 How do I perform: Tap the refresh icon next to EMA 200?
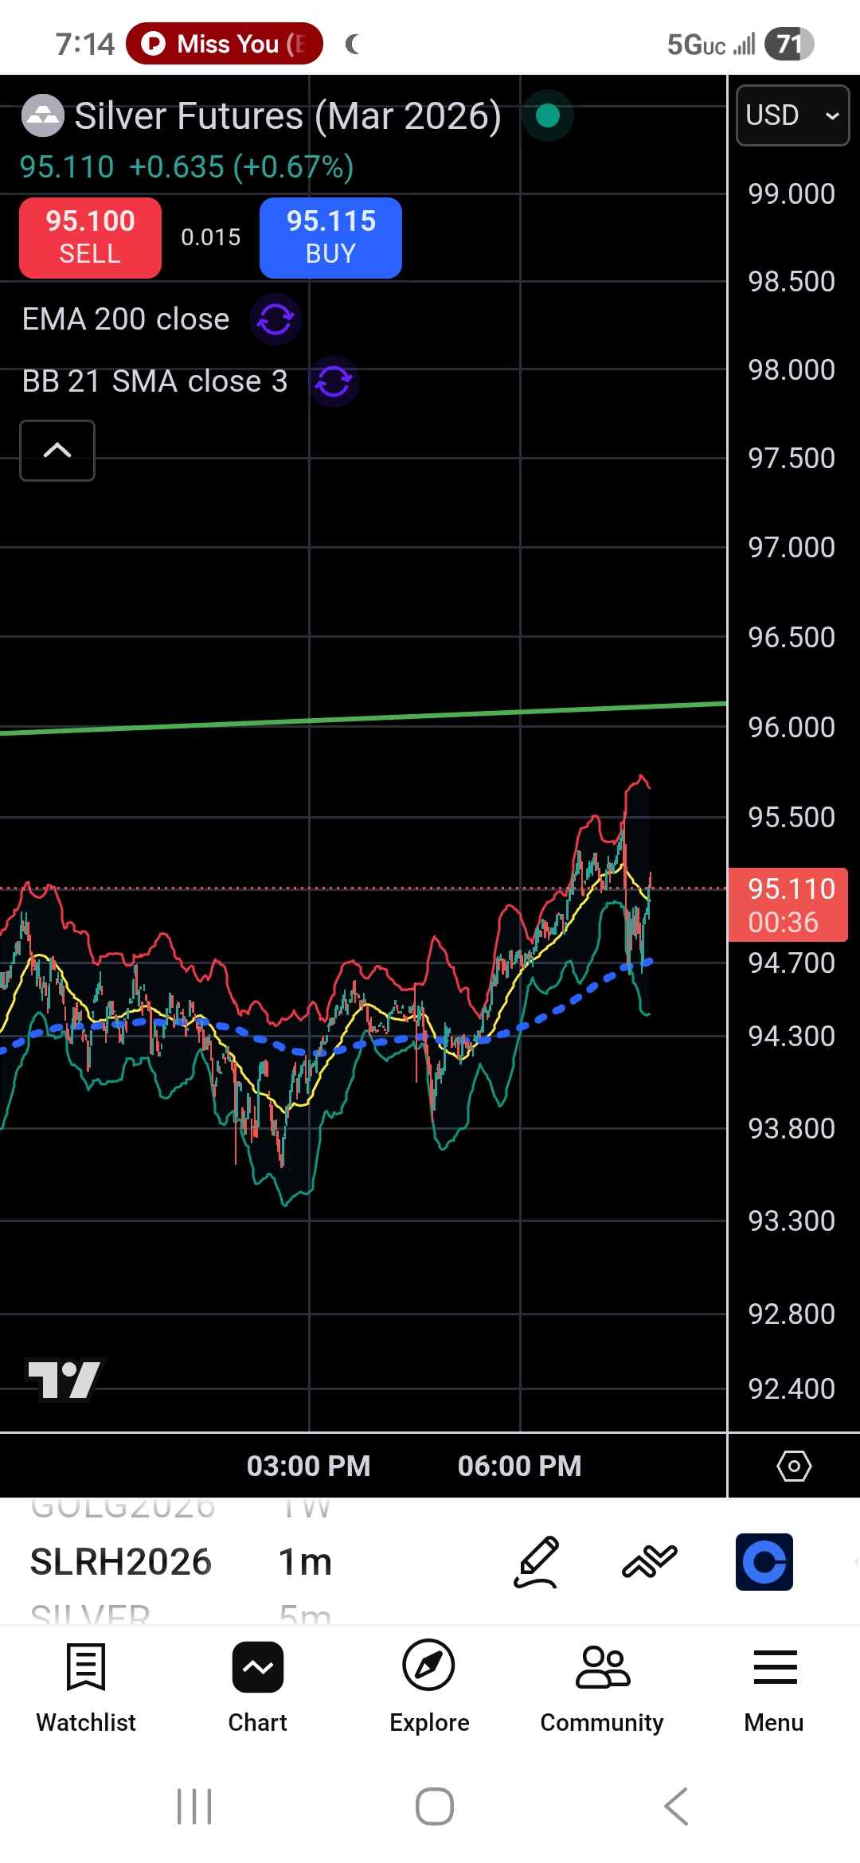(x=276, y=320)
